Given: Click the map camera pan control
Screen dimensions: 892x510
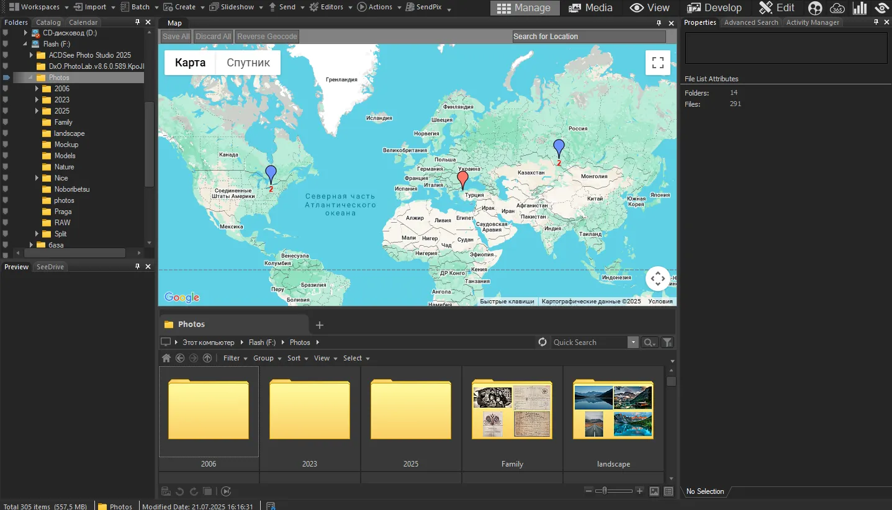Looking at the screenshot, I should click(x=658, y=279).
